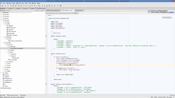
Task: Click the VCS revert arrow toolbar icon
Action: click(x=52, y=6)
